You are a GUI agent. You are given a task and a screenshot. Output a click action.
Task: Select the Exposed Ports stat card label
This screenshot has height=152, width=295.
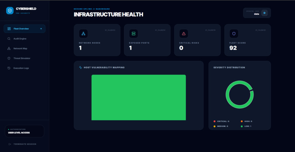139,43
